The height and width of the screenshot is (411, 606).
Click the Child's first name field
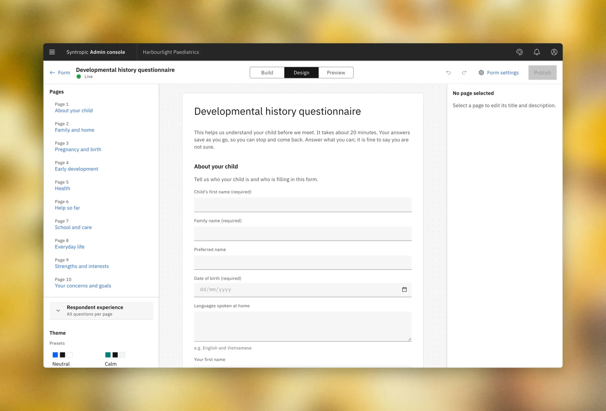[303, 205]
